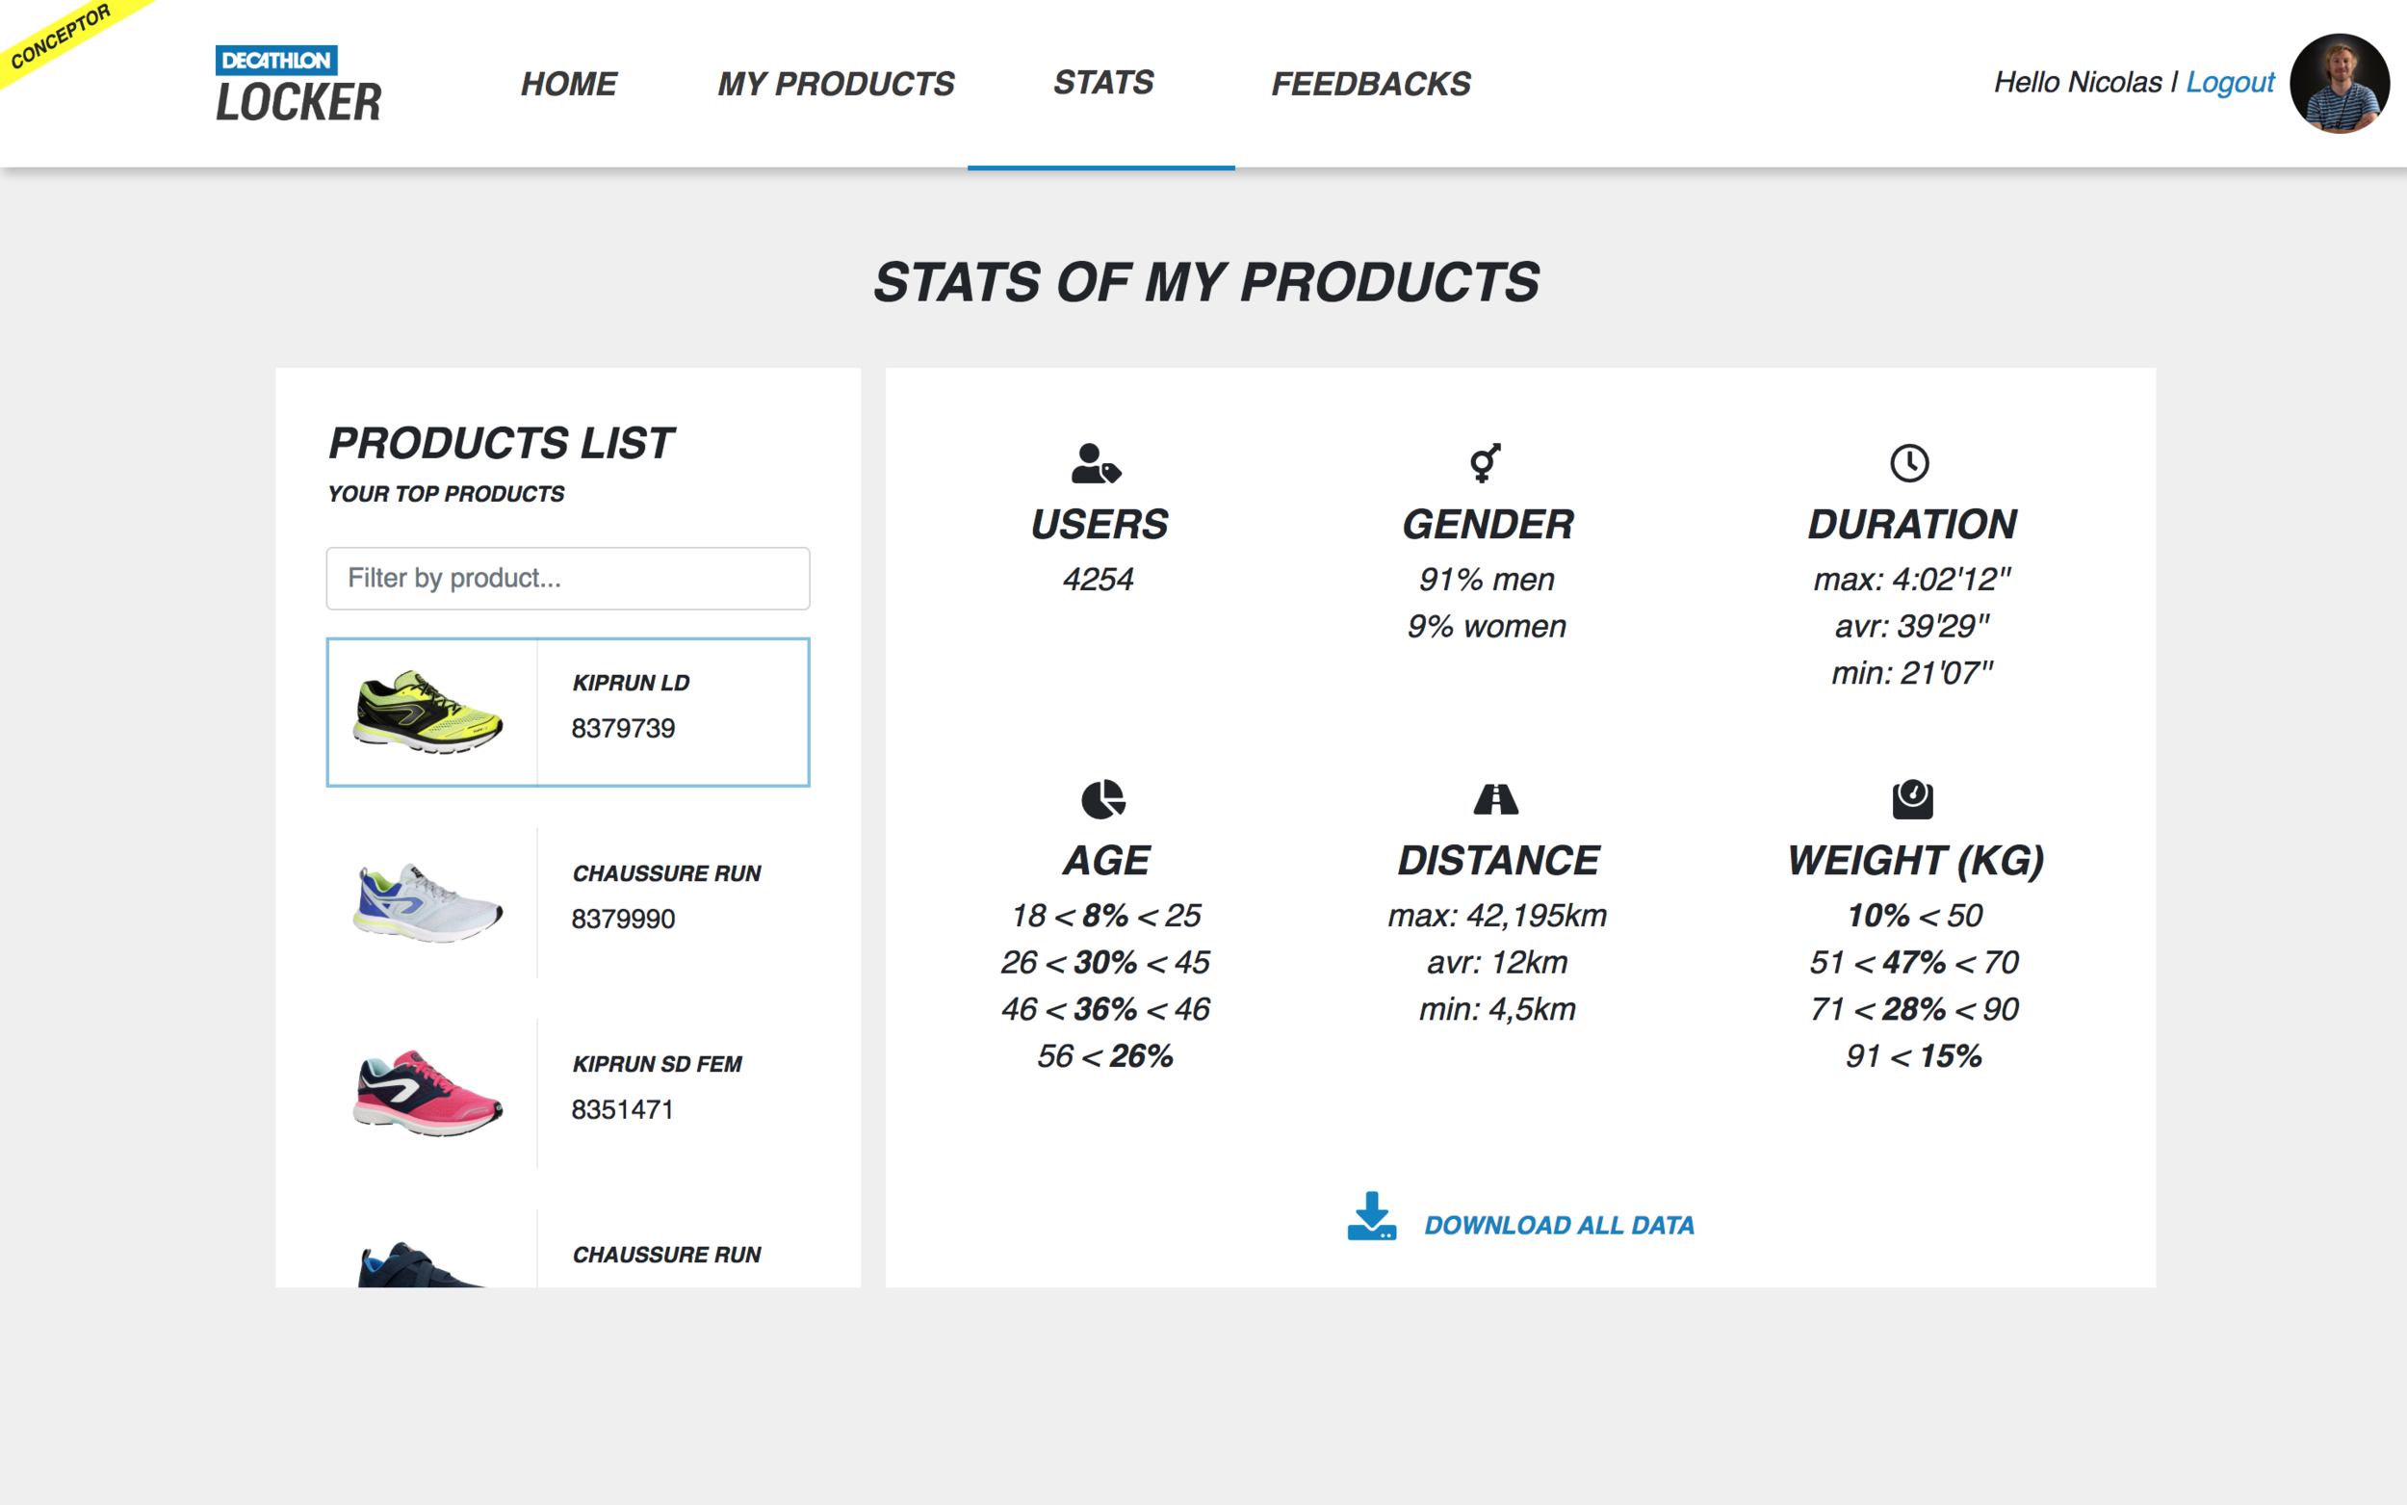2407x1505 pixels.
Task: Click age row 56 < 26%
Action: 1105,1056
